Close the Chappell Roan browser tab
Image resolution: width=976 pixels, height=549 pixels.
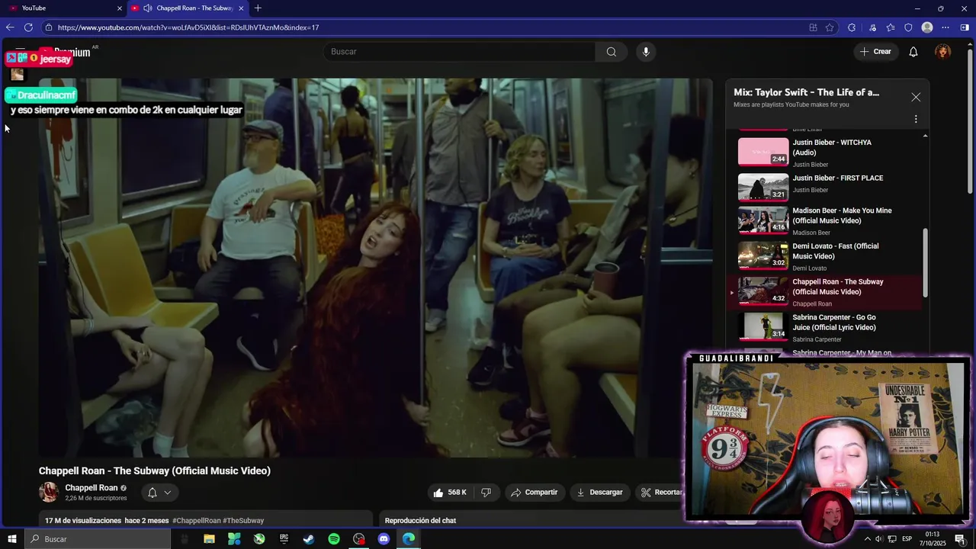[x=241, y=8]
